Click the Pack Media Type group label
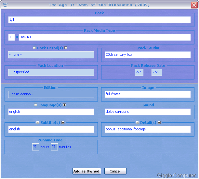Image resolution: width=199 pixels, height=179 pixels. click(x=99, y=30)
